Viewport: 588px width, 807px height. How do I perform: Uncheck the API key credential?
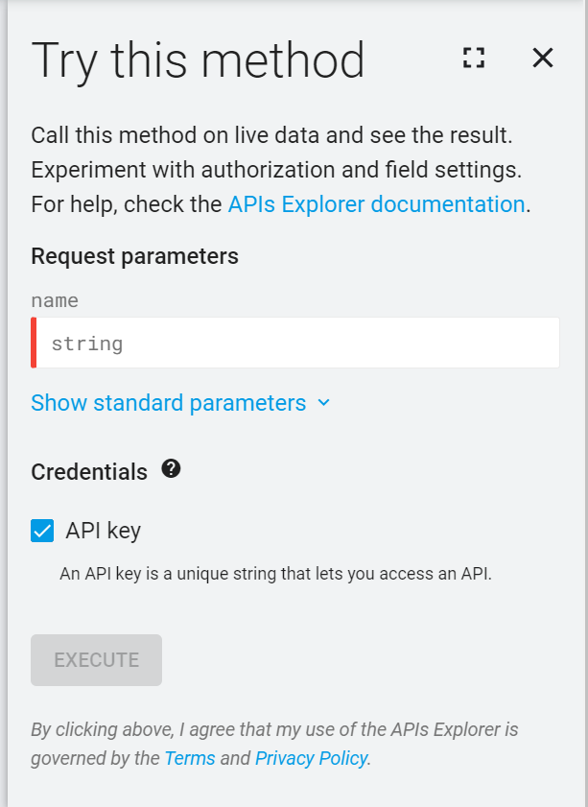(40, 530)
